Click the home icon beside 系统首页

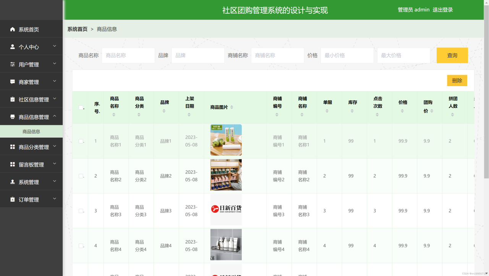point(13,29)
